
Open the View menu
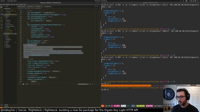pos(12,4)
